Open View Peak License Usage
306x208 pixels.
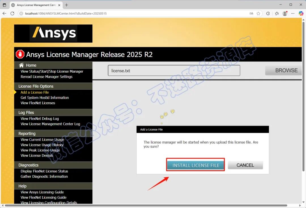click(x=40, y=150)
